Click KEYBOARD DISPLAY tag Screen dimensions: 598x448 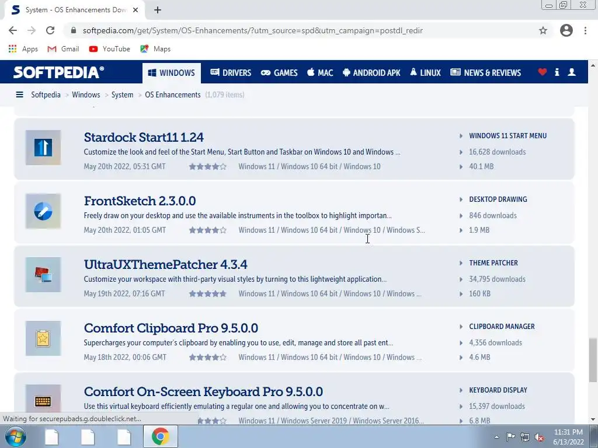coord(498,390)
